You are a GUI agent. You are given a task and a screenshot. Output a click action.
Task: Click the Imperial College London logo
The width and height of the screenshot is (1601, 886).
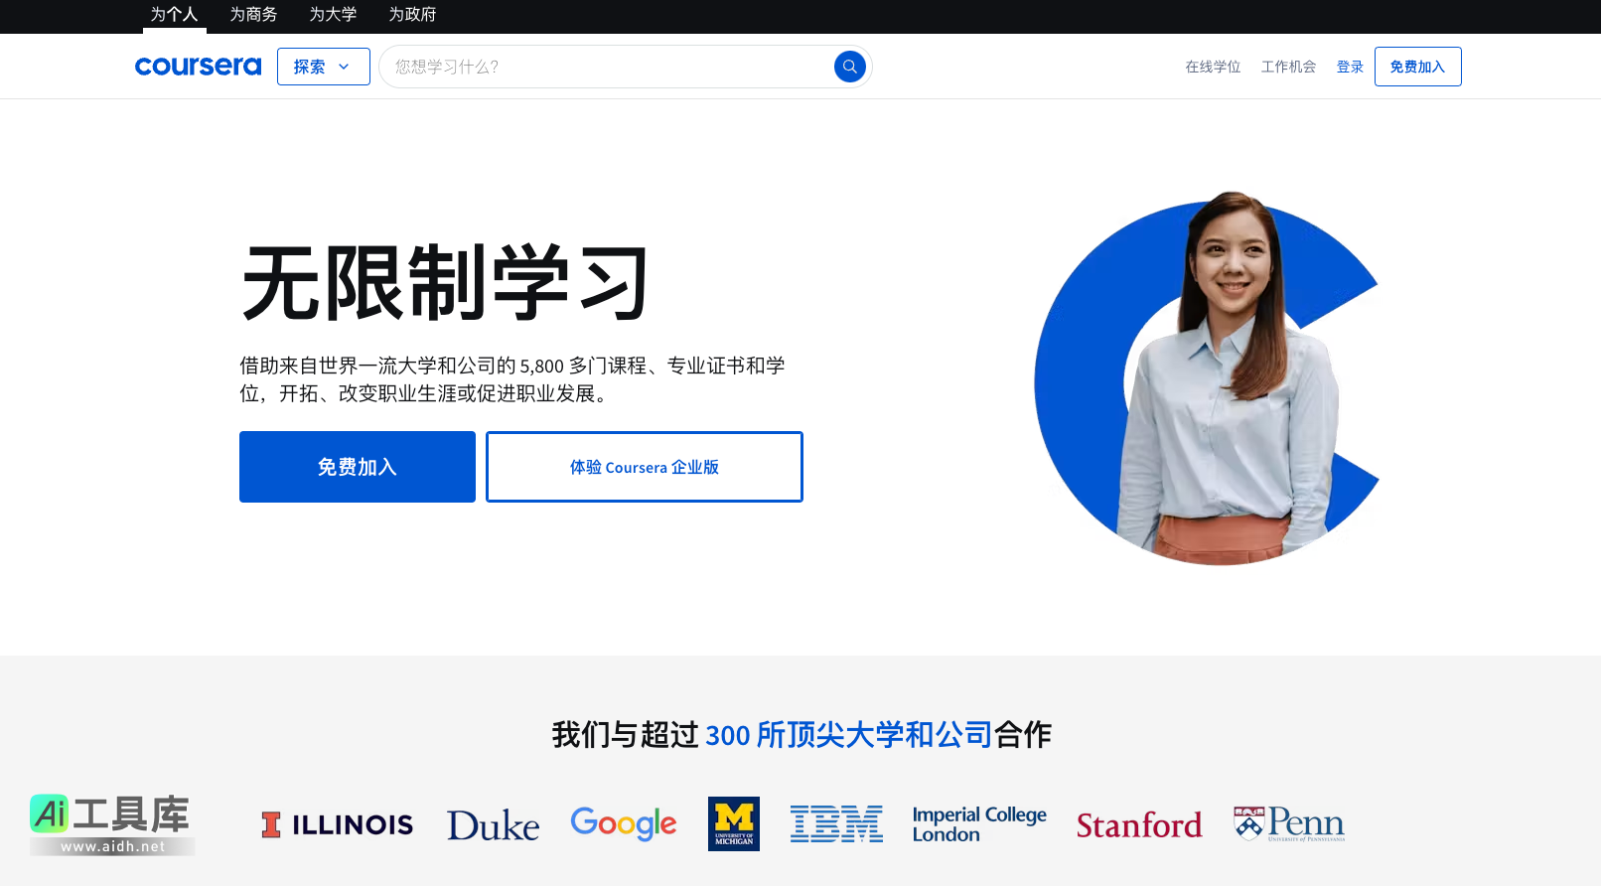[x=979, y=824]
